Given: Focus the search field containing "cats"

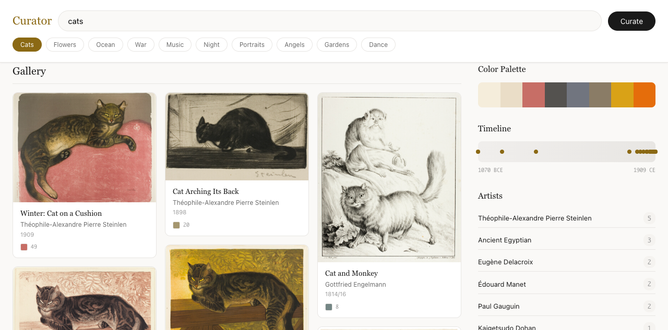Looking at the screenshot, I should pos(330,21).
